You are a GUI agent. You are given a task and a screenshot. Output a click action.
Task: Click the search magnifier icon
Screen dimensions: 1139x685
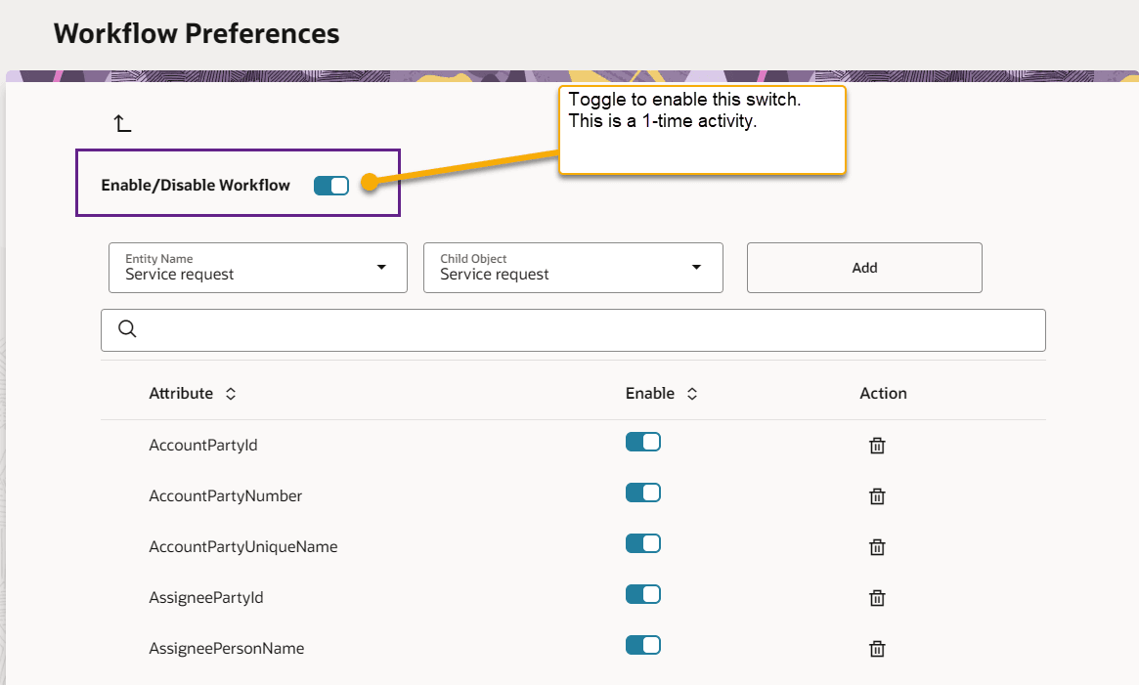(x=127, y=329)
